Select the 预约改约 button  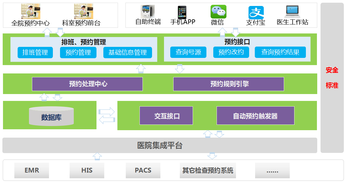(231, 52)
